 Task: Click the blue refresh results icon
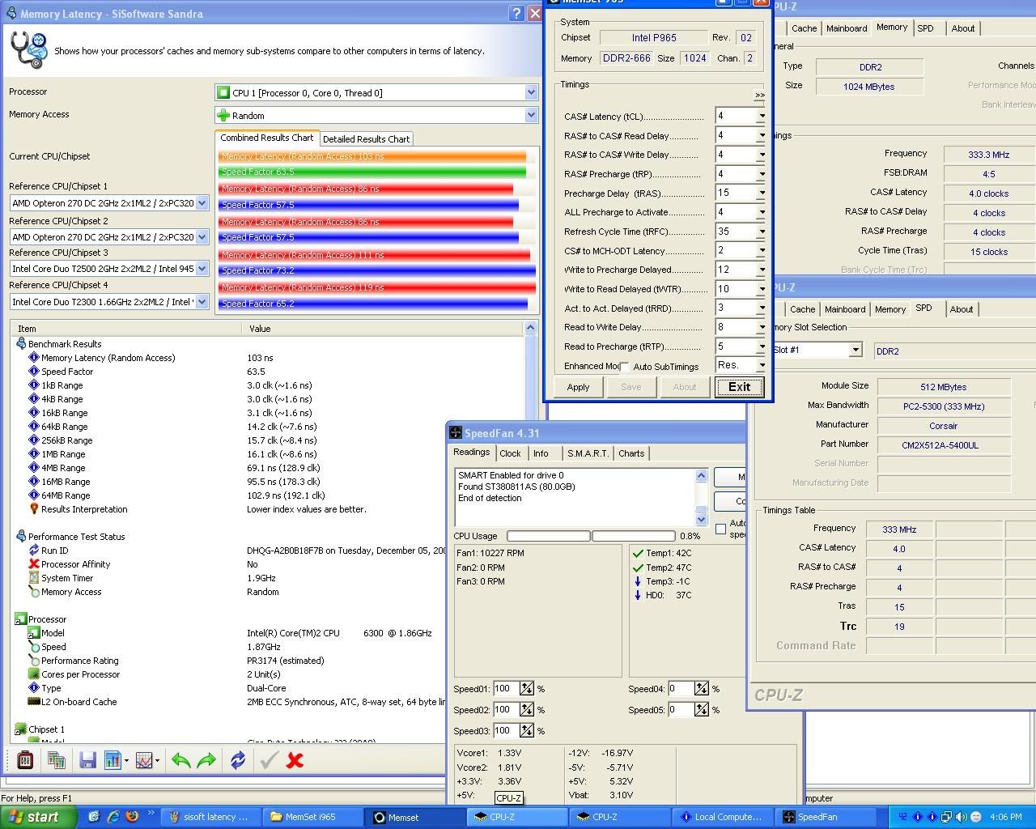pos(238,760)
